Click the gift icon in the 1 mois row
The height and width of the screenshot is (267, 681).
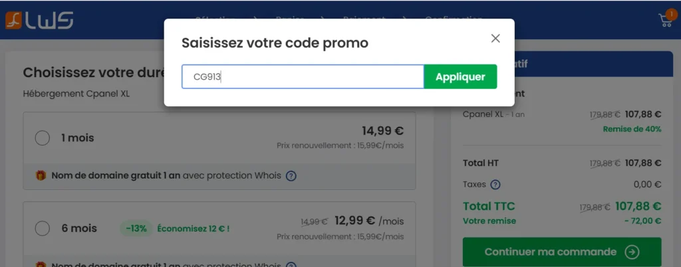coord(41,176)
